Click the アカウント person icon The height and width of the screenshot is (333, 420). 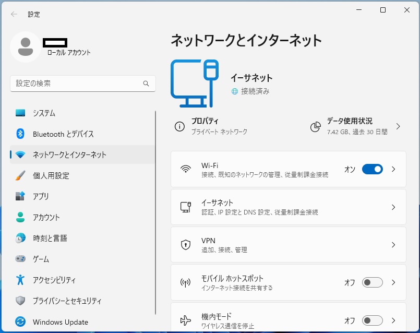pyautogui.click(x=20, y=217)
